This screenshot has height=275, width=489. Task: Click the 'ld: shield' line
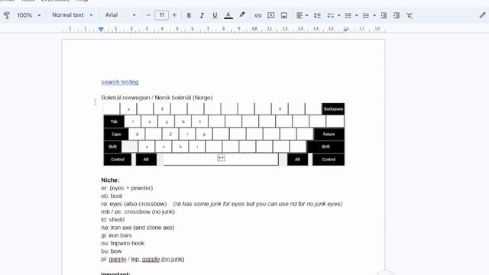click(x=112, y=219)
